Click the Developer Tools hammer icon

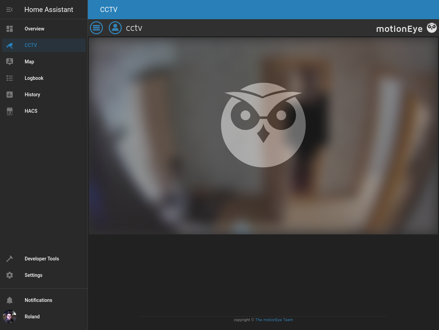point(10,259)
